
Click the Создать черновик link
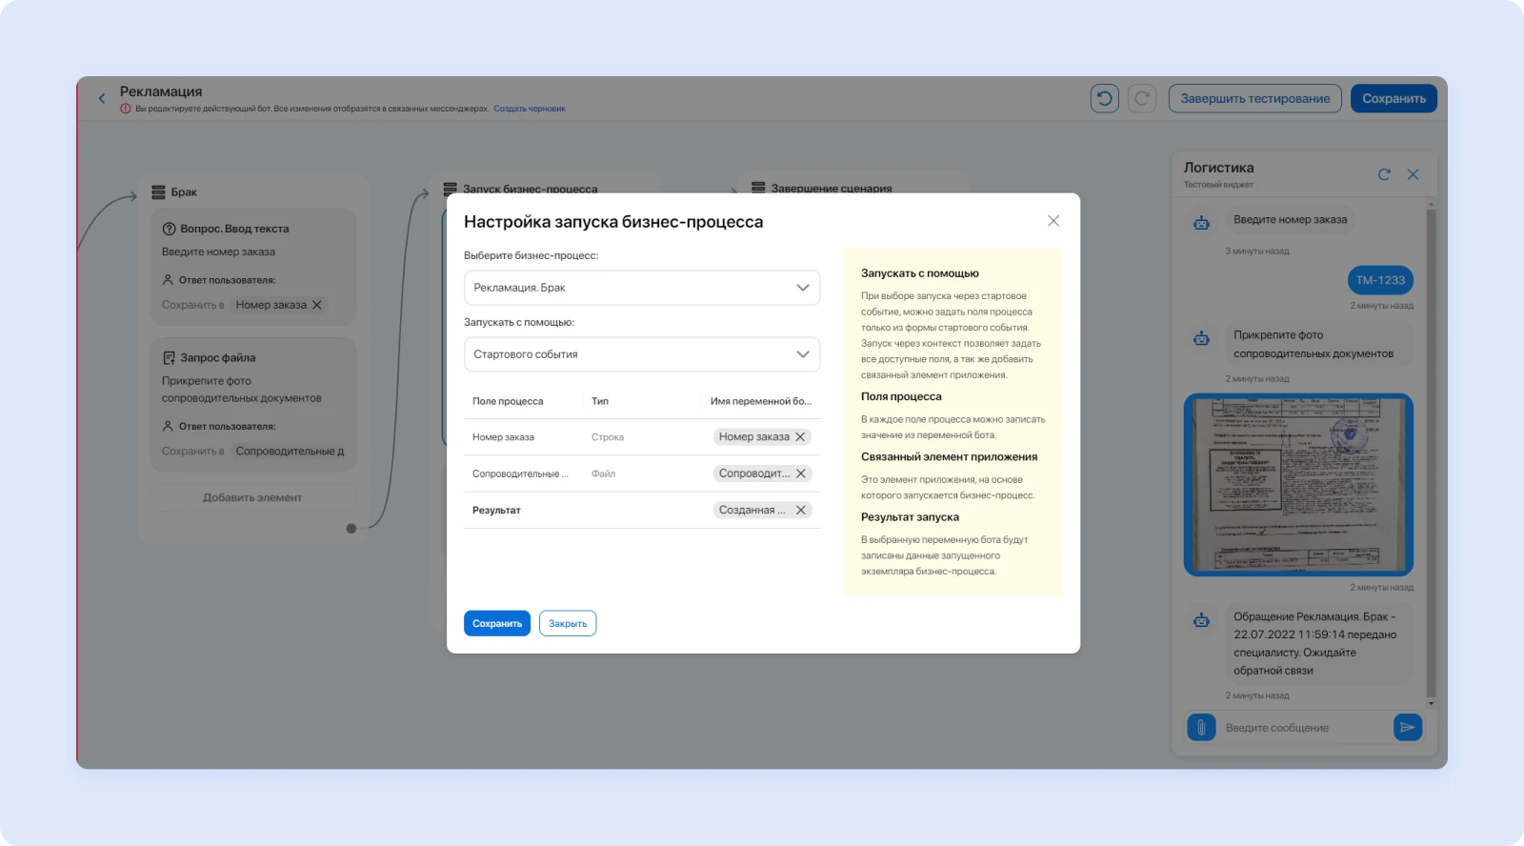click(530, 109)
